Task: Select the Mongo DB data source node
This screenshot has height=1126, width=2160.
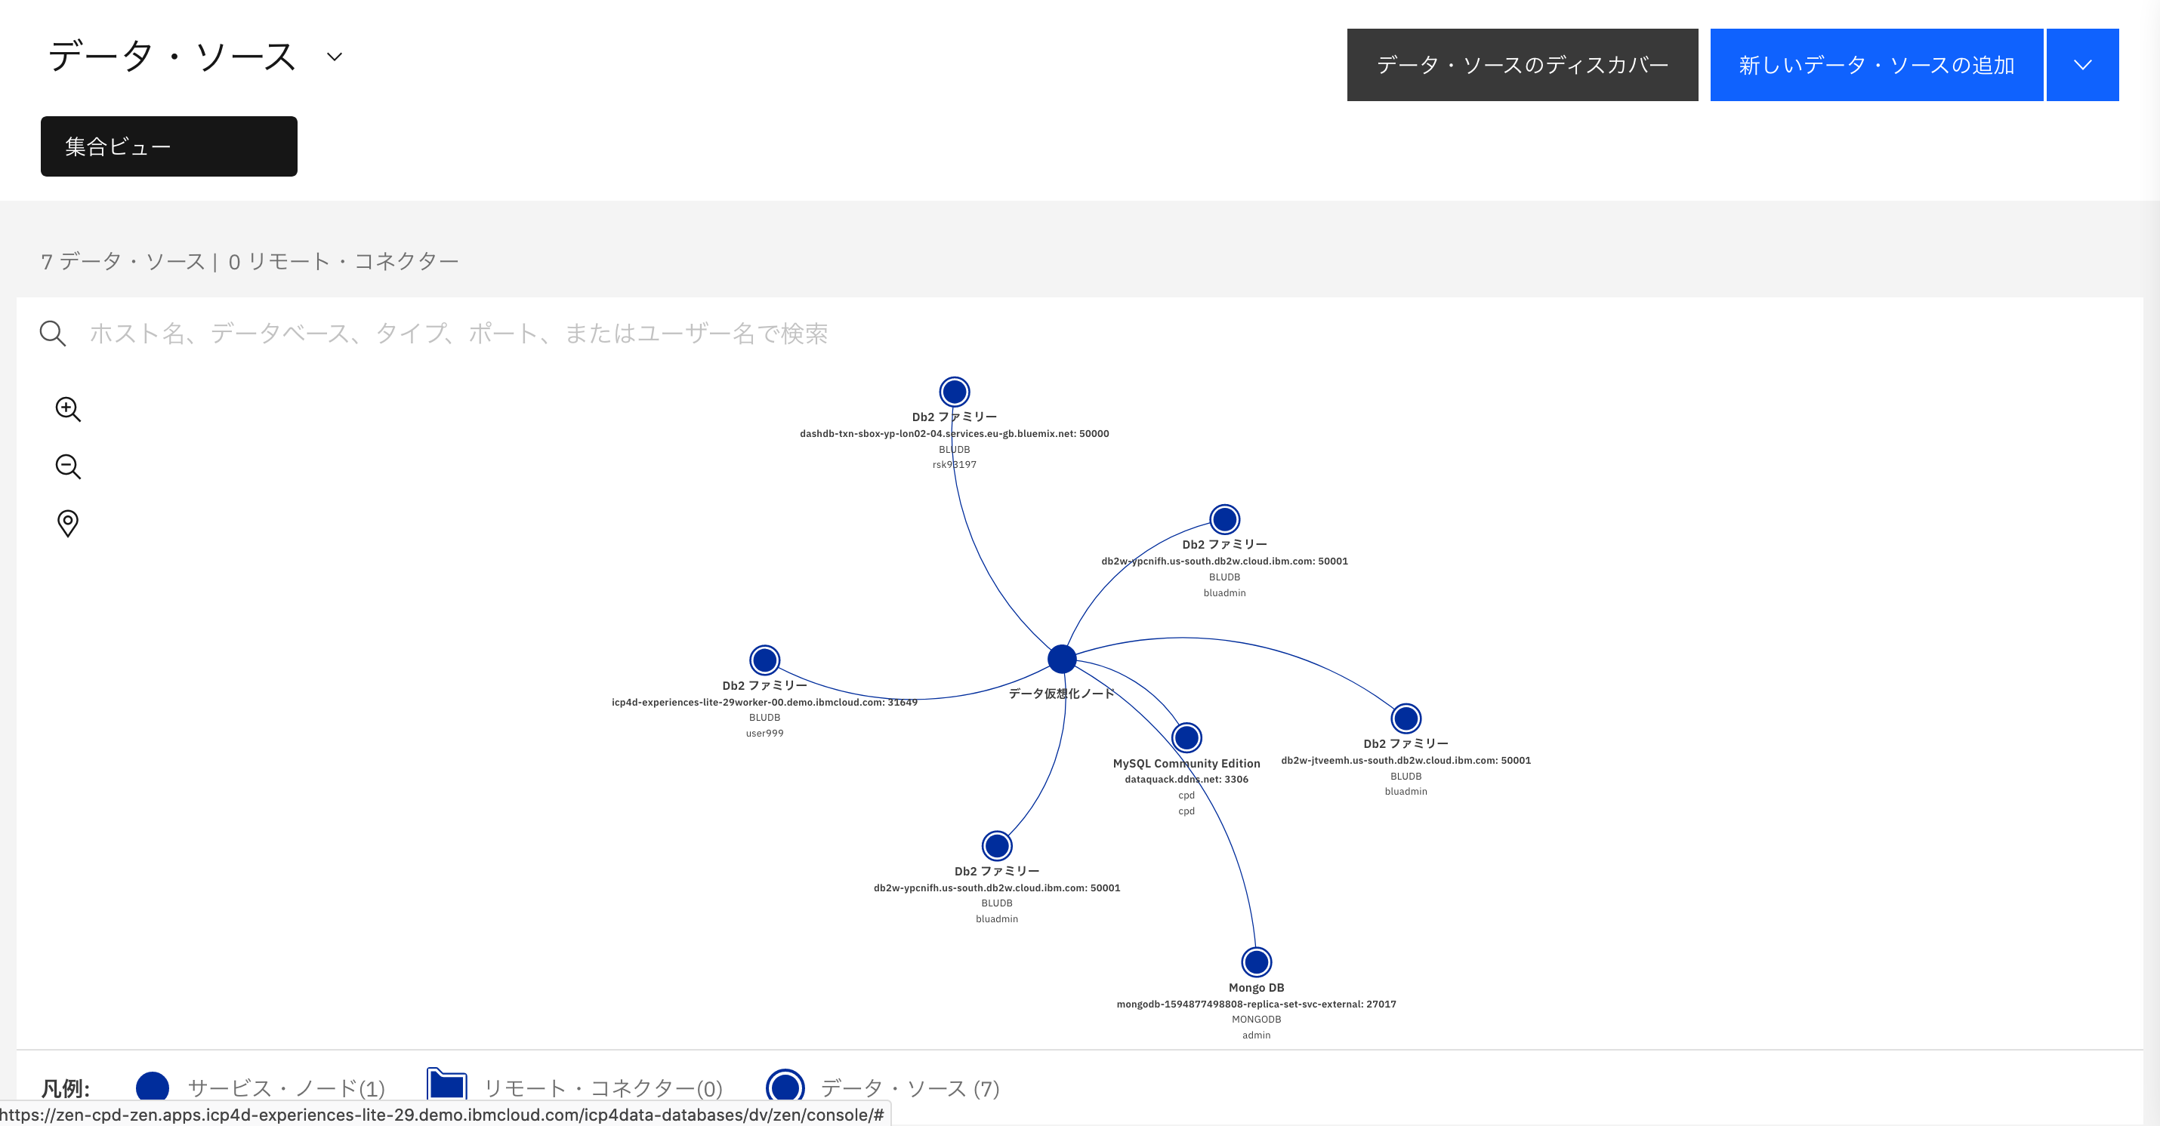Action: pyautogui.click(x=1256, y=961)
